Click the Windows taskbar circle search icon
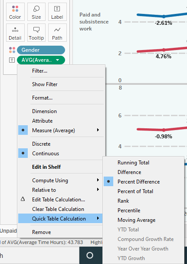Image resolution: width=187 pixels, height=264 pixels. click(90, 255)
